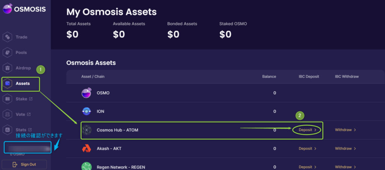The height and width of the screenshot is (170, 385).
Task: Deposit AKT in the Akash row
Action: pyautogui.click(x=307, y=149)
